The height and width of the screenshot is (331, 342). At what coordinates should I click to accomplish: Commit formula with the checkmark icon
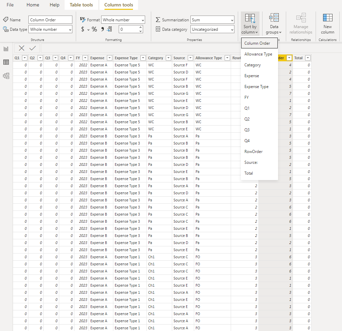pos(32,48)
